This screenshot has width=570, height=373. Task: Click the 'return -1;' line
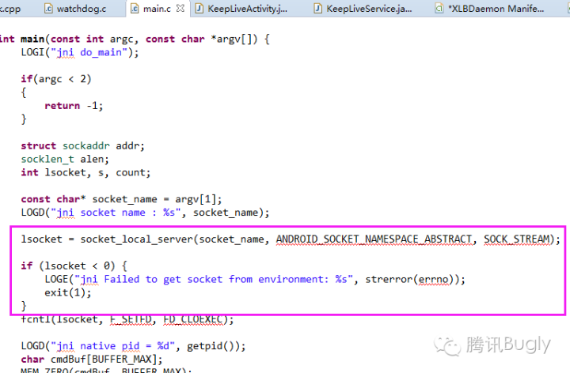click(x=74, y=105)
